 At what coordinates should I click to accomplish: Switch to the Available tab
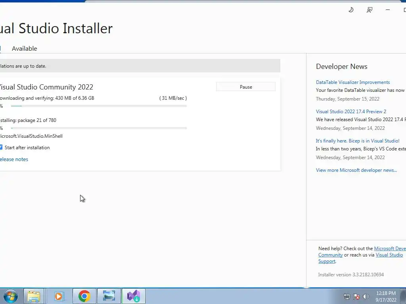click(24, 49)
